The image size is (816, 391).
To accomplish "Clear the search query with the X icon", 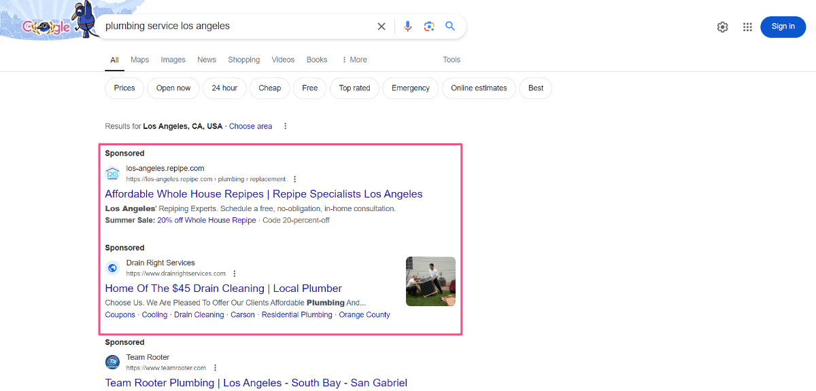I will [x=381, y=26].
